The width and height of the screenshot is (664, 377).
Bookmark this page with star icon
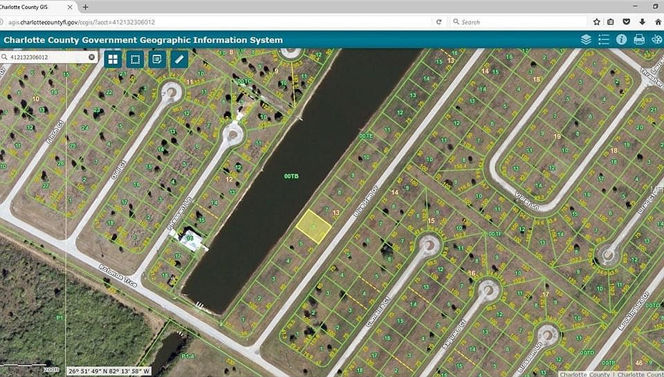[x=597, y=22]
